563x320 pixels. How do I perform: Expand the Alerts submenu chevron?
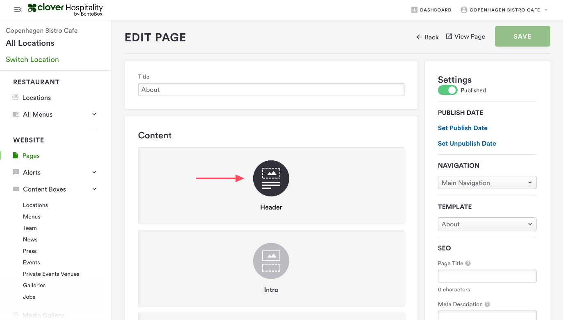pyautogui.click(x=94, y=172)
